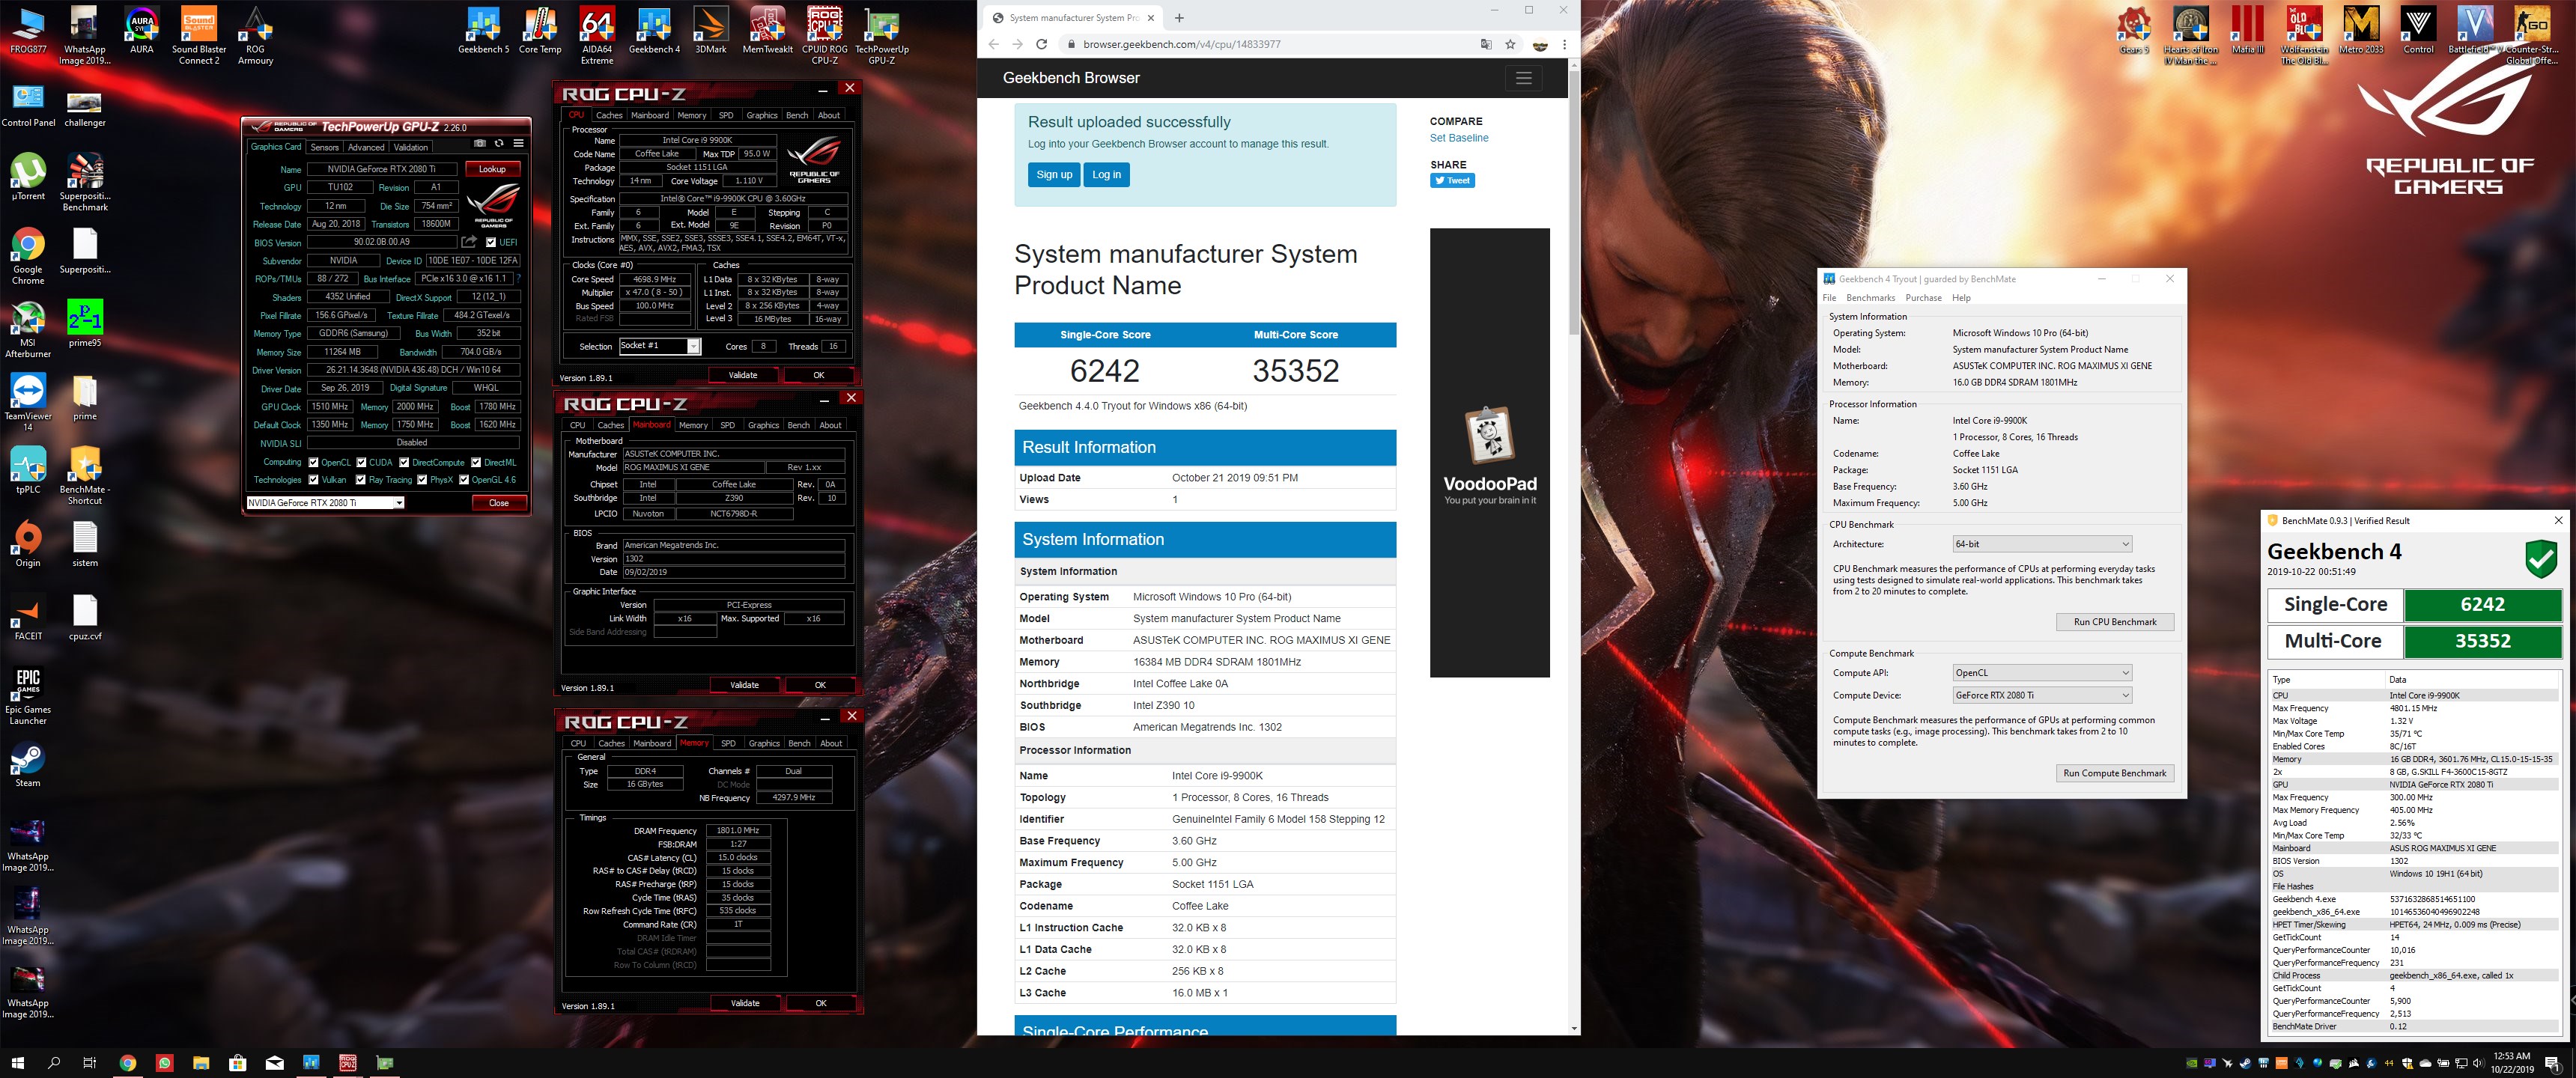Screen dimensions: 2576x1078
Task: Toggle the DirectML checkbox in GPU-Z
Action: (x=476, y=463)
